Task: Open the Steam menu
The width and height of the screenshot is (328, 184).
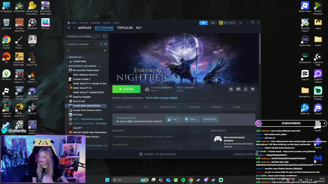Action: (x=72, y=23)
